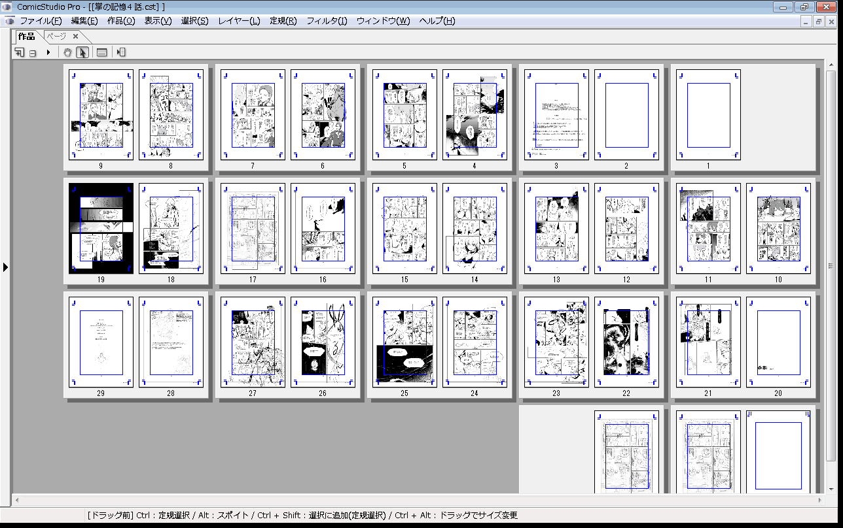Select page 10 thumbnail

(x=778, y=229)
